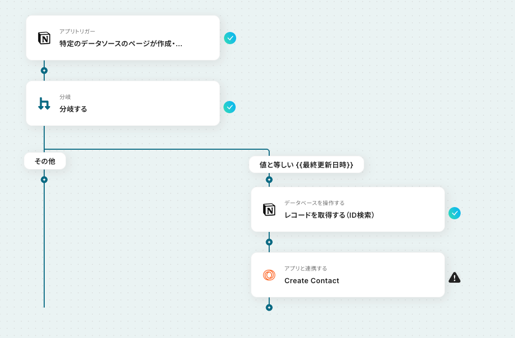Click the orange app icon in Create Contact card
The height and width of the screenshot is (338, 515).
269,275
